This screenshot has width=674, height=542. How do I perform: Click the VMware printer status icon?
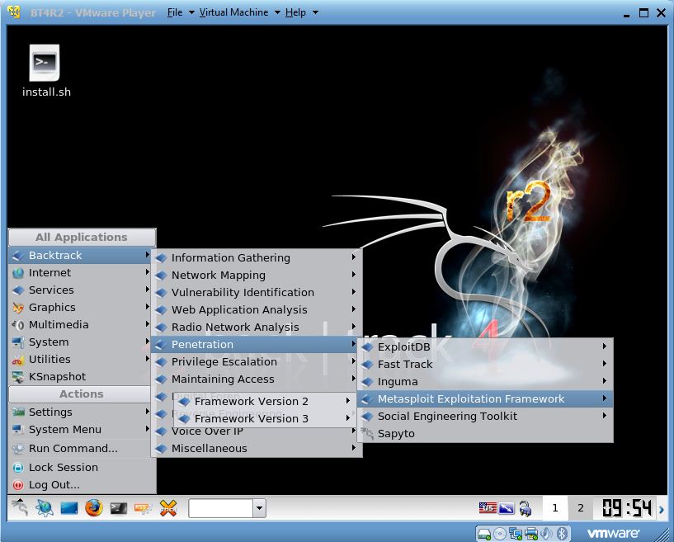pos(531,534)
